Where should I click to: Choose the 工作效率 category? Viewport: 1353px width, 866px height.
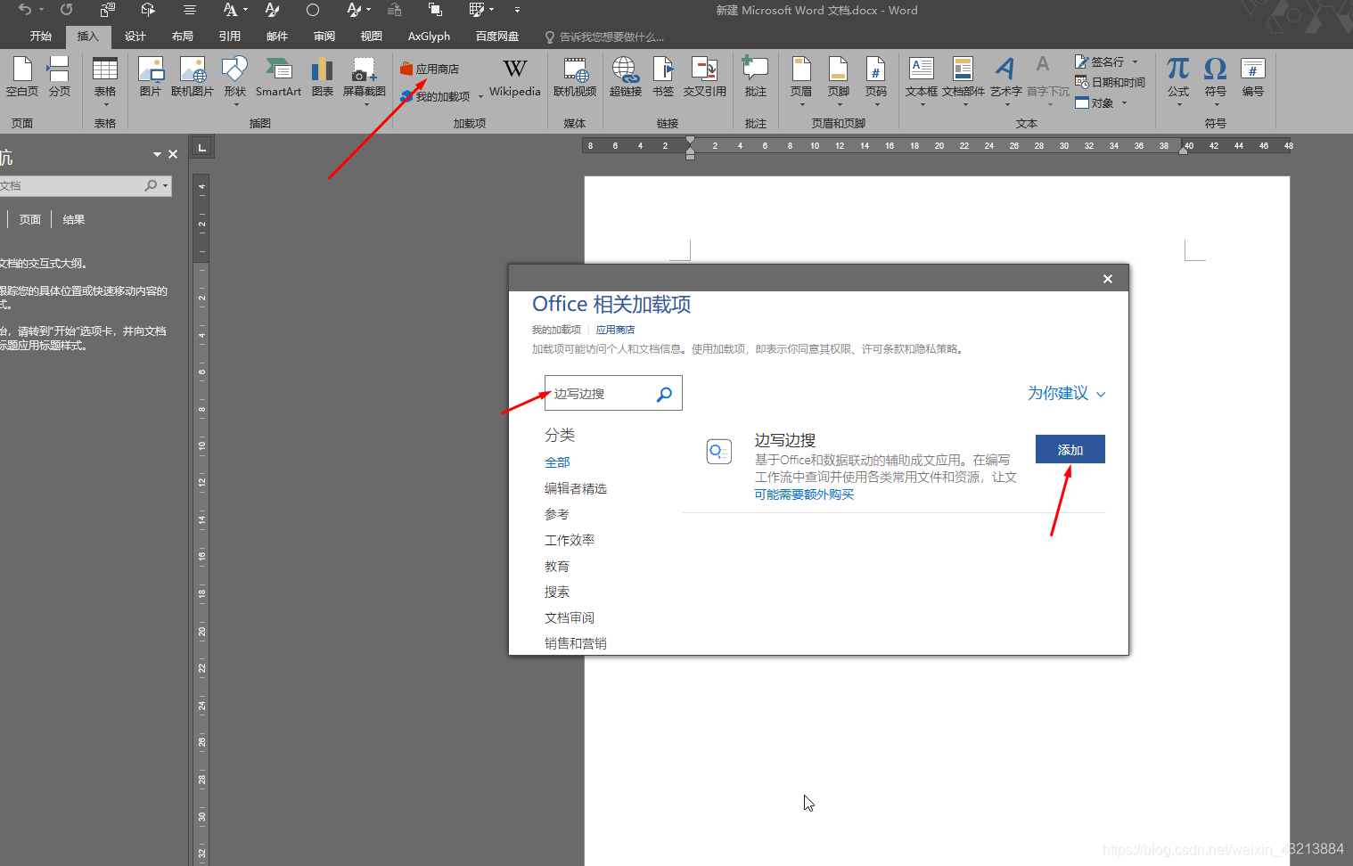pyautogui.click(x=570, y=540)
